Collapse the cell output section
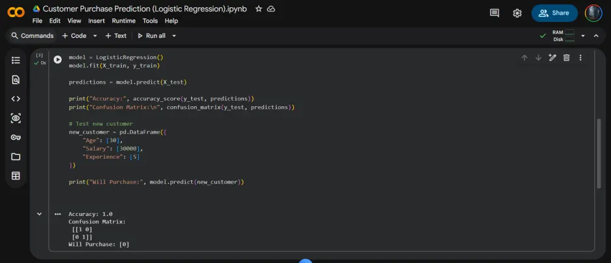 pos(40,214)
